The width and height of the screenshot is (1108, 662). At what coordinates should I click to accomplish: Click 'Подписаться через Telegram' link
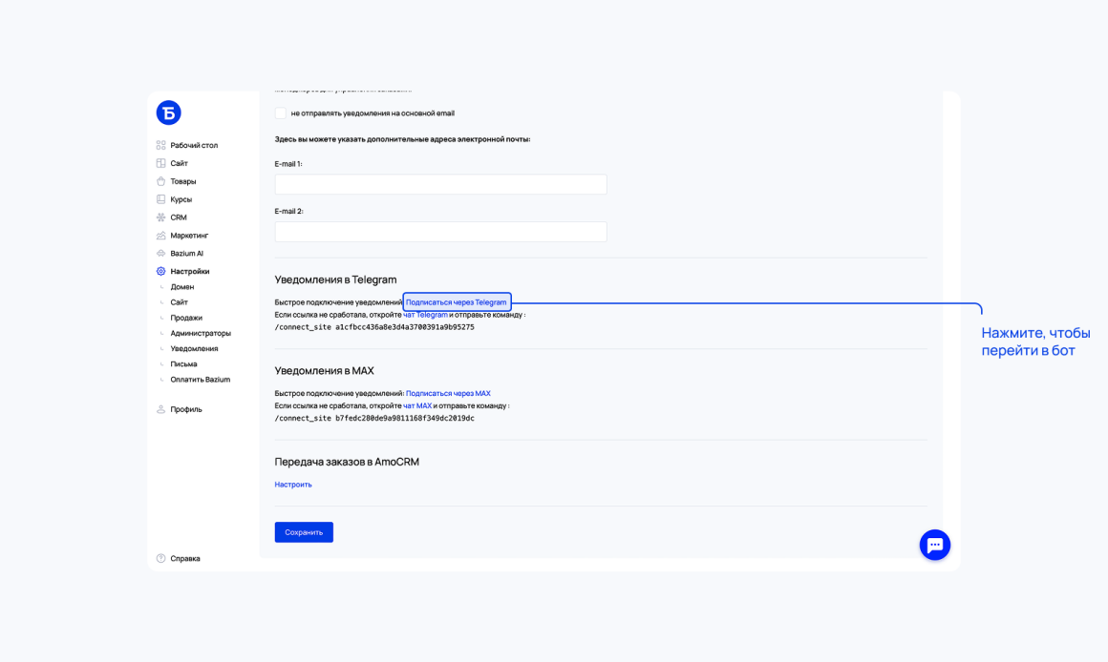click(456, 302)
